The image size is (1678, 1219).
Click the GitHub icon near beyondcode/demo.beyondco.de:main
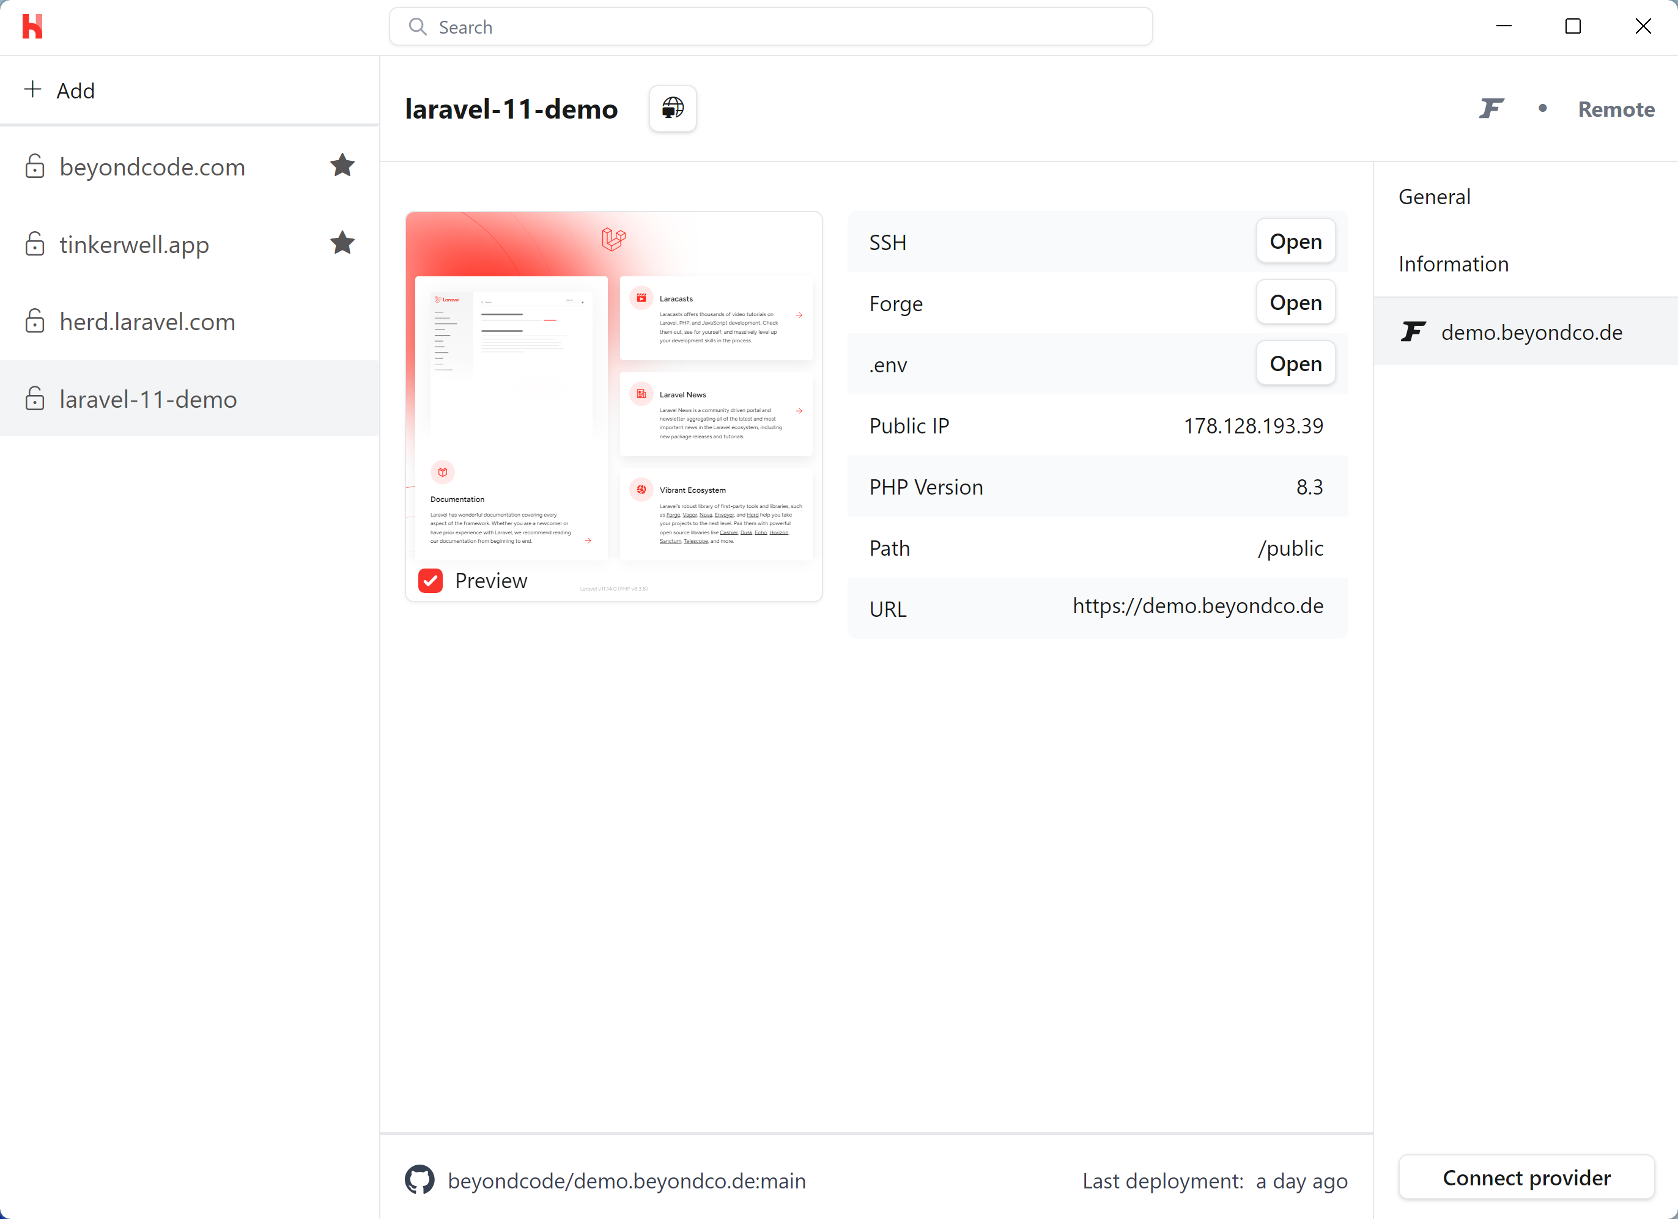pos(419,1180)
